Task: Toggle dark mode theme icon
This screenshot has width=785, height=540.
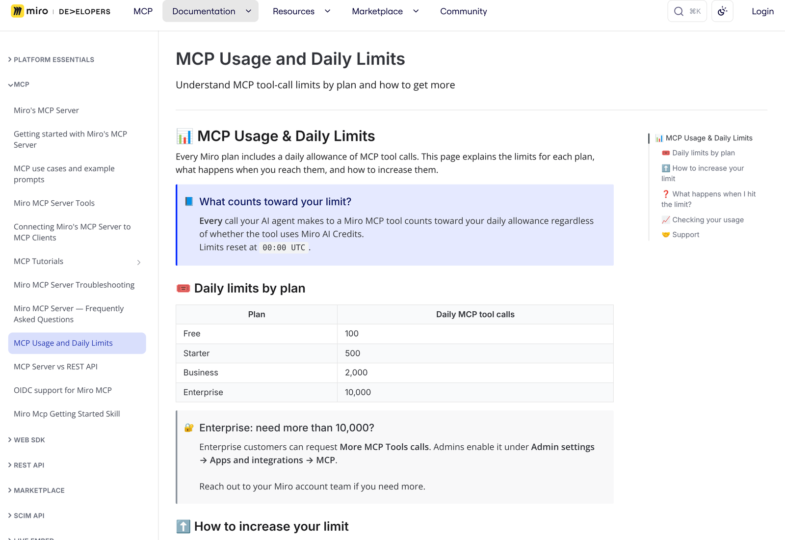Action: [722, 11]
